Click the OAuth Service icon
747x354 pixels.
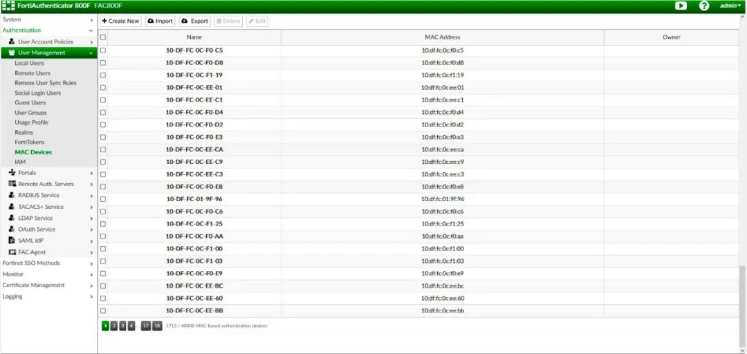12,229
